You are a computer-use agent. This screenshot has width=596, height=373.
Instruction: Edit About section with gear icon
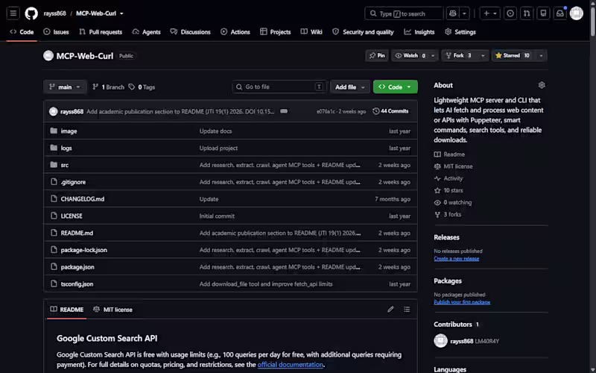pyautogui.click(x=542, y=85)
